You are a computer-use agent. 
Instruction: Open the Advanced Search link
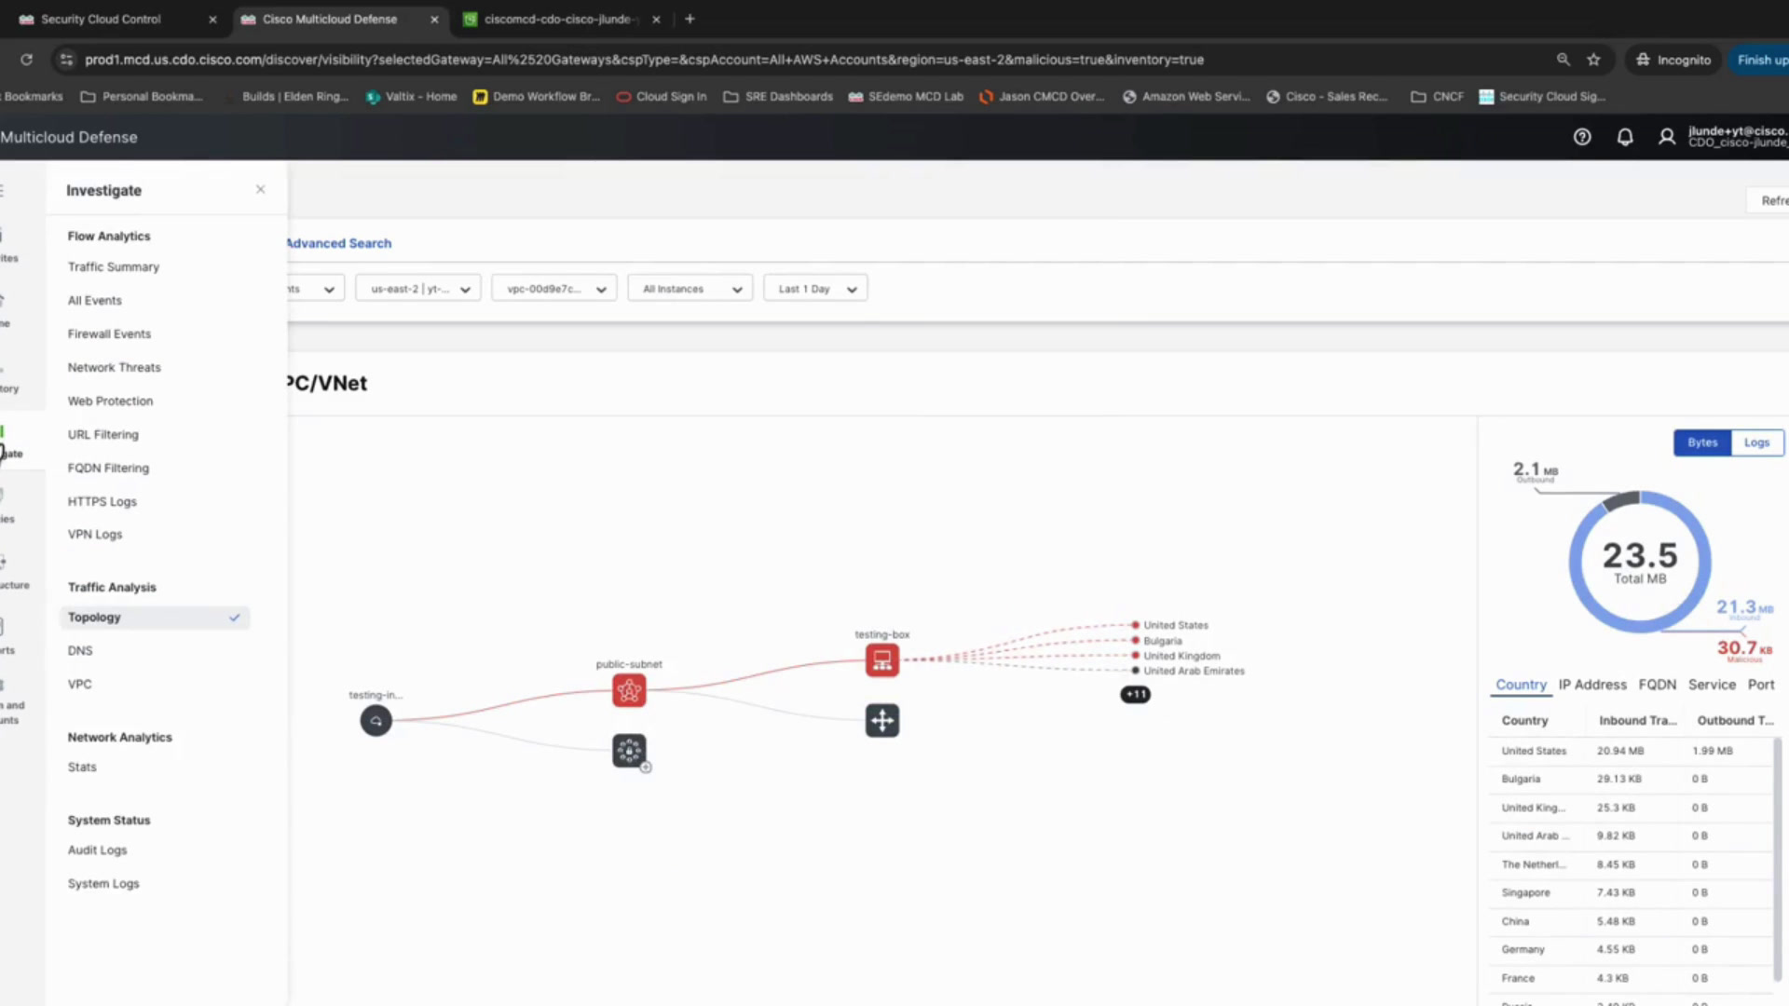(339, 243)
